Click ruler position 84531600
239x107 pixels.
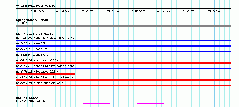(37, 11)
